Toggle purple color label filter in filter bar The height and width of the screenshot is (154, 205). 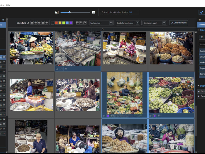71,23
